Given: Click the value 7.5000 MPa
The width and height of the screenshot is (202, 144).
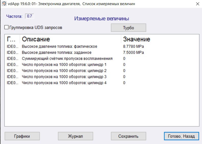Looking at the screenshot, I should point(133,53).
